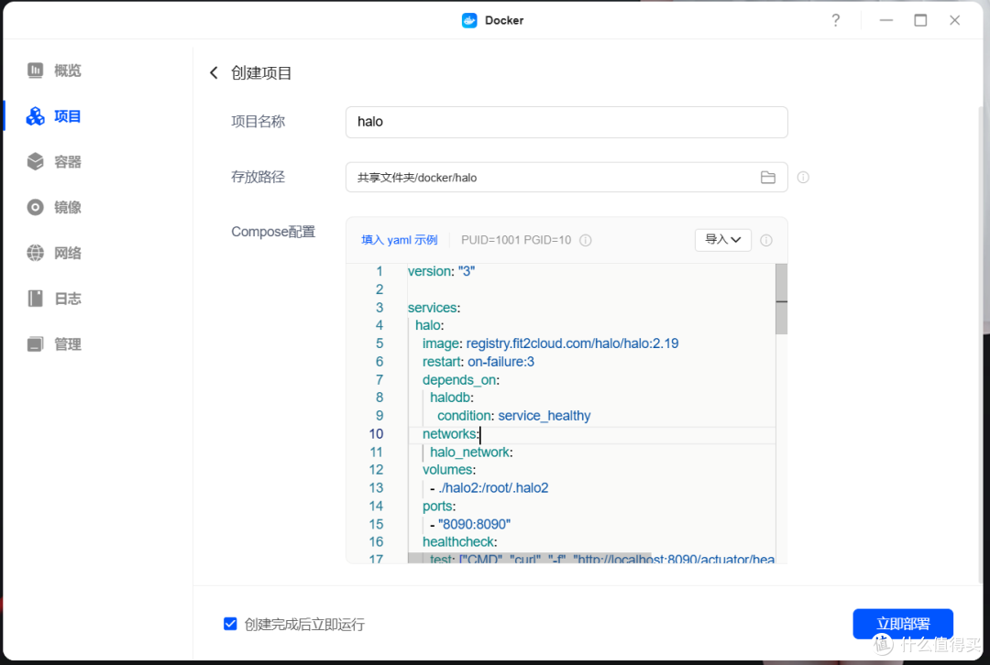The height and width of the screenshot is (665, 990).
Task: Click the horizontal scrollbar at editor bottom
Action: pyautogui.click(x=530, y=559)
